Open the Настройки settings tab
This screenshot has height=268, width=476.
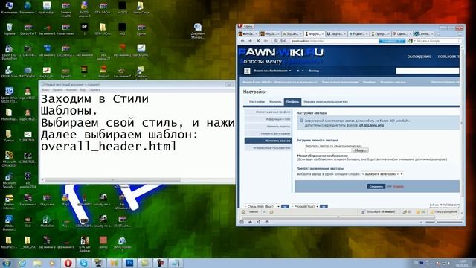click(257, 102)
